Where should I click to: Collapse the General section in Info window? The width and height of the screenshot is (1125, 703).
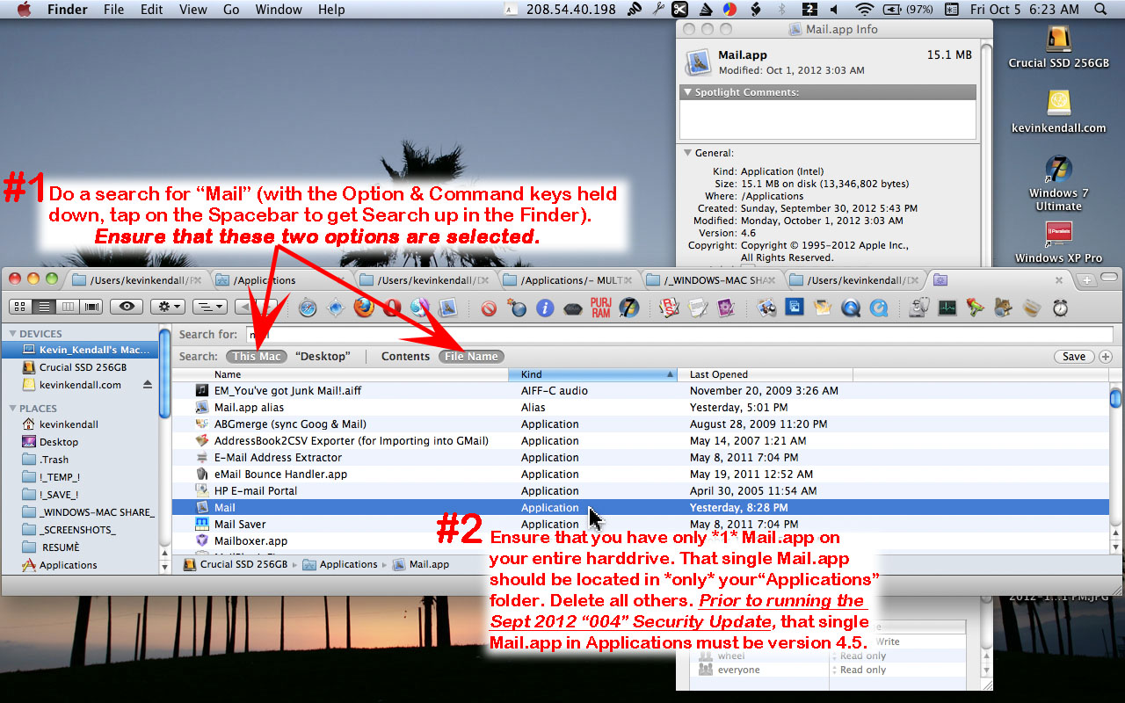click(687, 153)
